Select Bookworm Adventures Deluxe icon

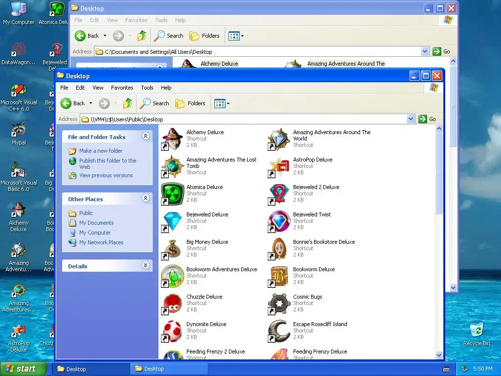pos(173,276)
